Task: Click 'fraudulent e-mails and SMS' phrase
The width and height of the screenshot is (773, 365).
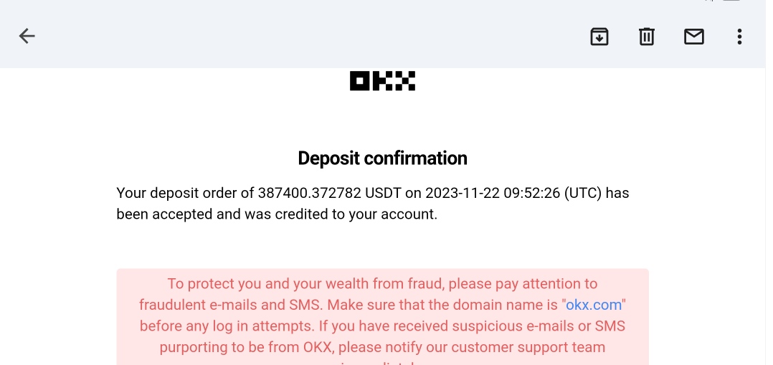Action: (x=231, y=305)
